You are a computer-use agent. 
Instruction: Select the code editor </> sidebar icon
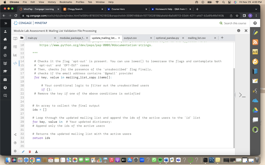[15, 63]
